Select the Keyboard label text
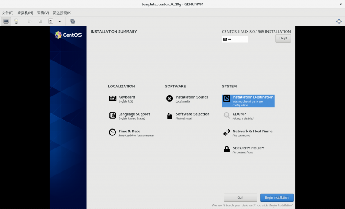The width and height of the screenshot is (345, 209). [x=127, y=97]
